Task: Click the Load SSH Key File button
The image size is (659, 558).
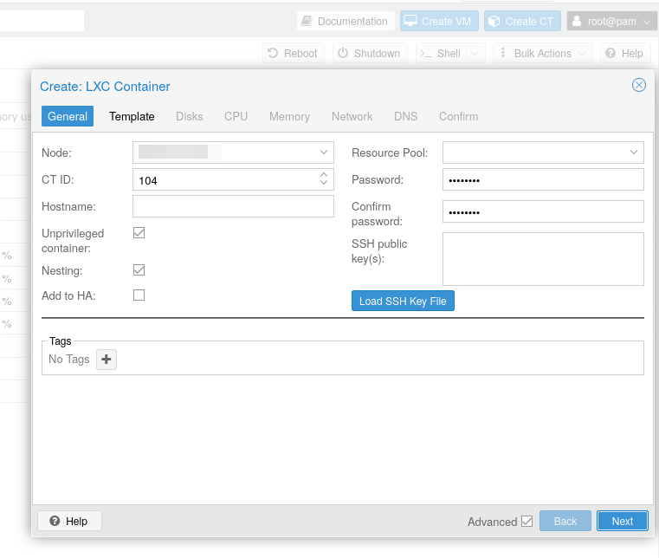Action: pyautogui.click(x=403, y=301)
